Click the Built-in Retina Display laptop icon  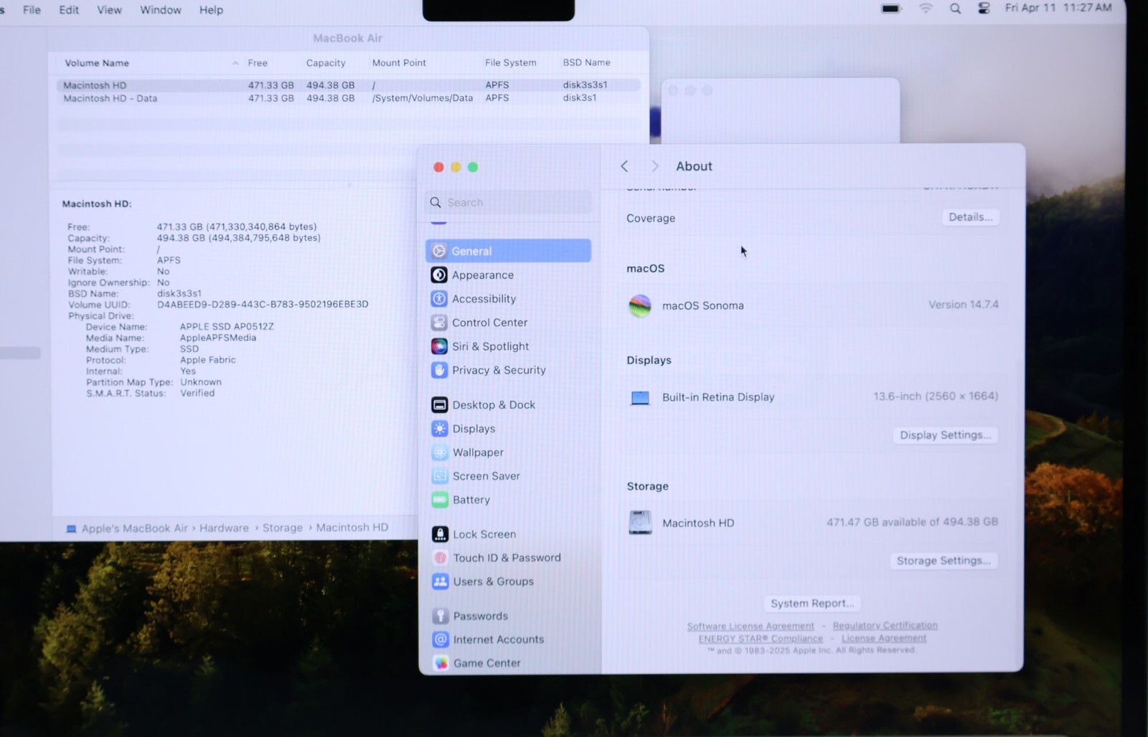click(640, 397)
